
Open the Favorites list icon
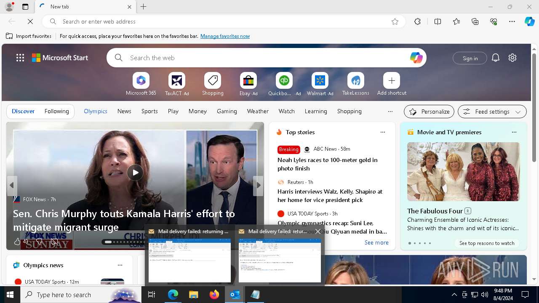(x=456, y=21)
